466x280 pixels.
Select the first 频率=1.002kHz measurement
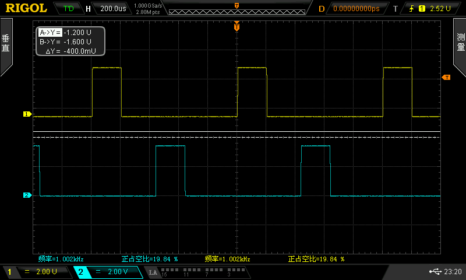coord(61,258)
